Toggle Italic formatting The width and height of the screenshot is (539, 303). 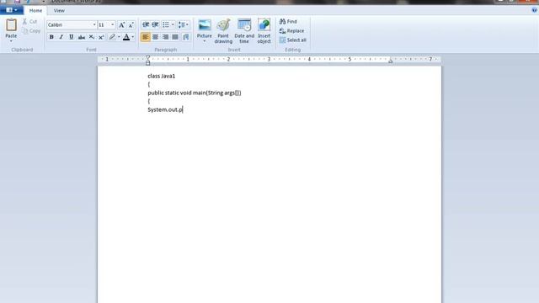61,37
